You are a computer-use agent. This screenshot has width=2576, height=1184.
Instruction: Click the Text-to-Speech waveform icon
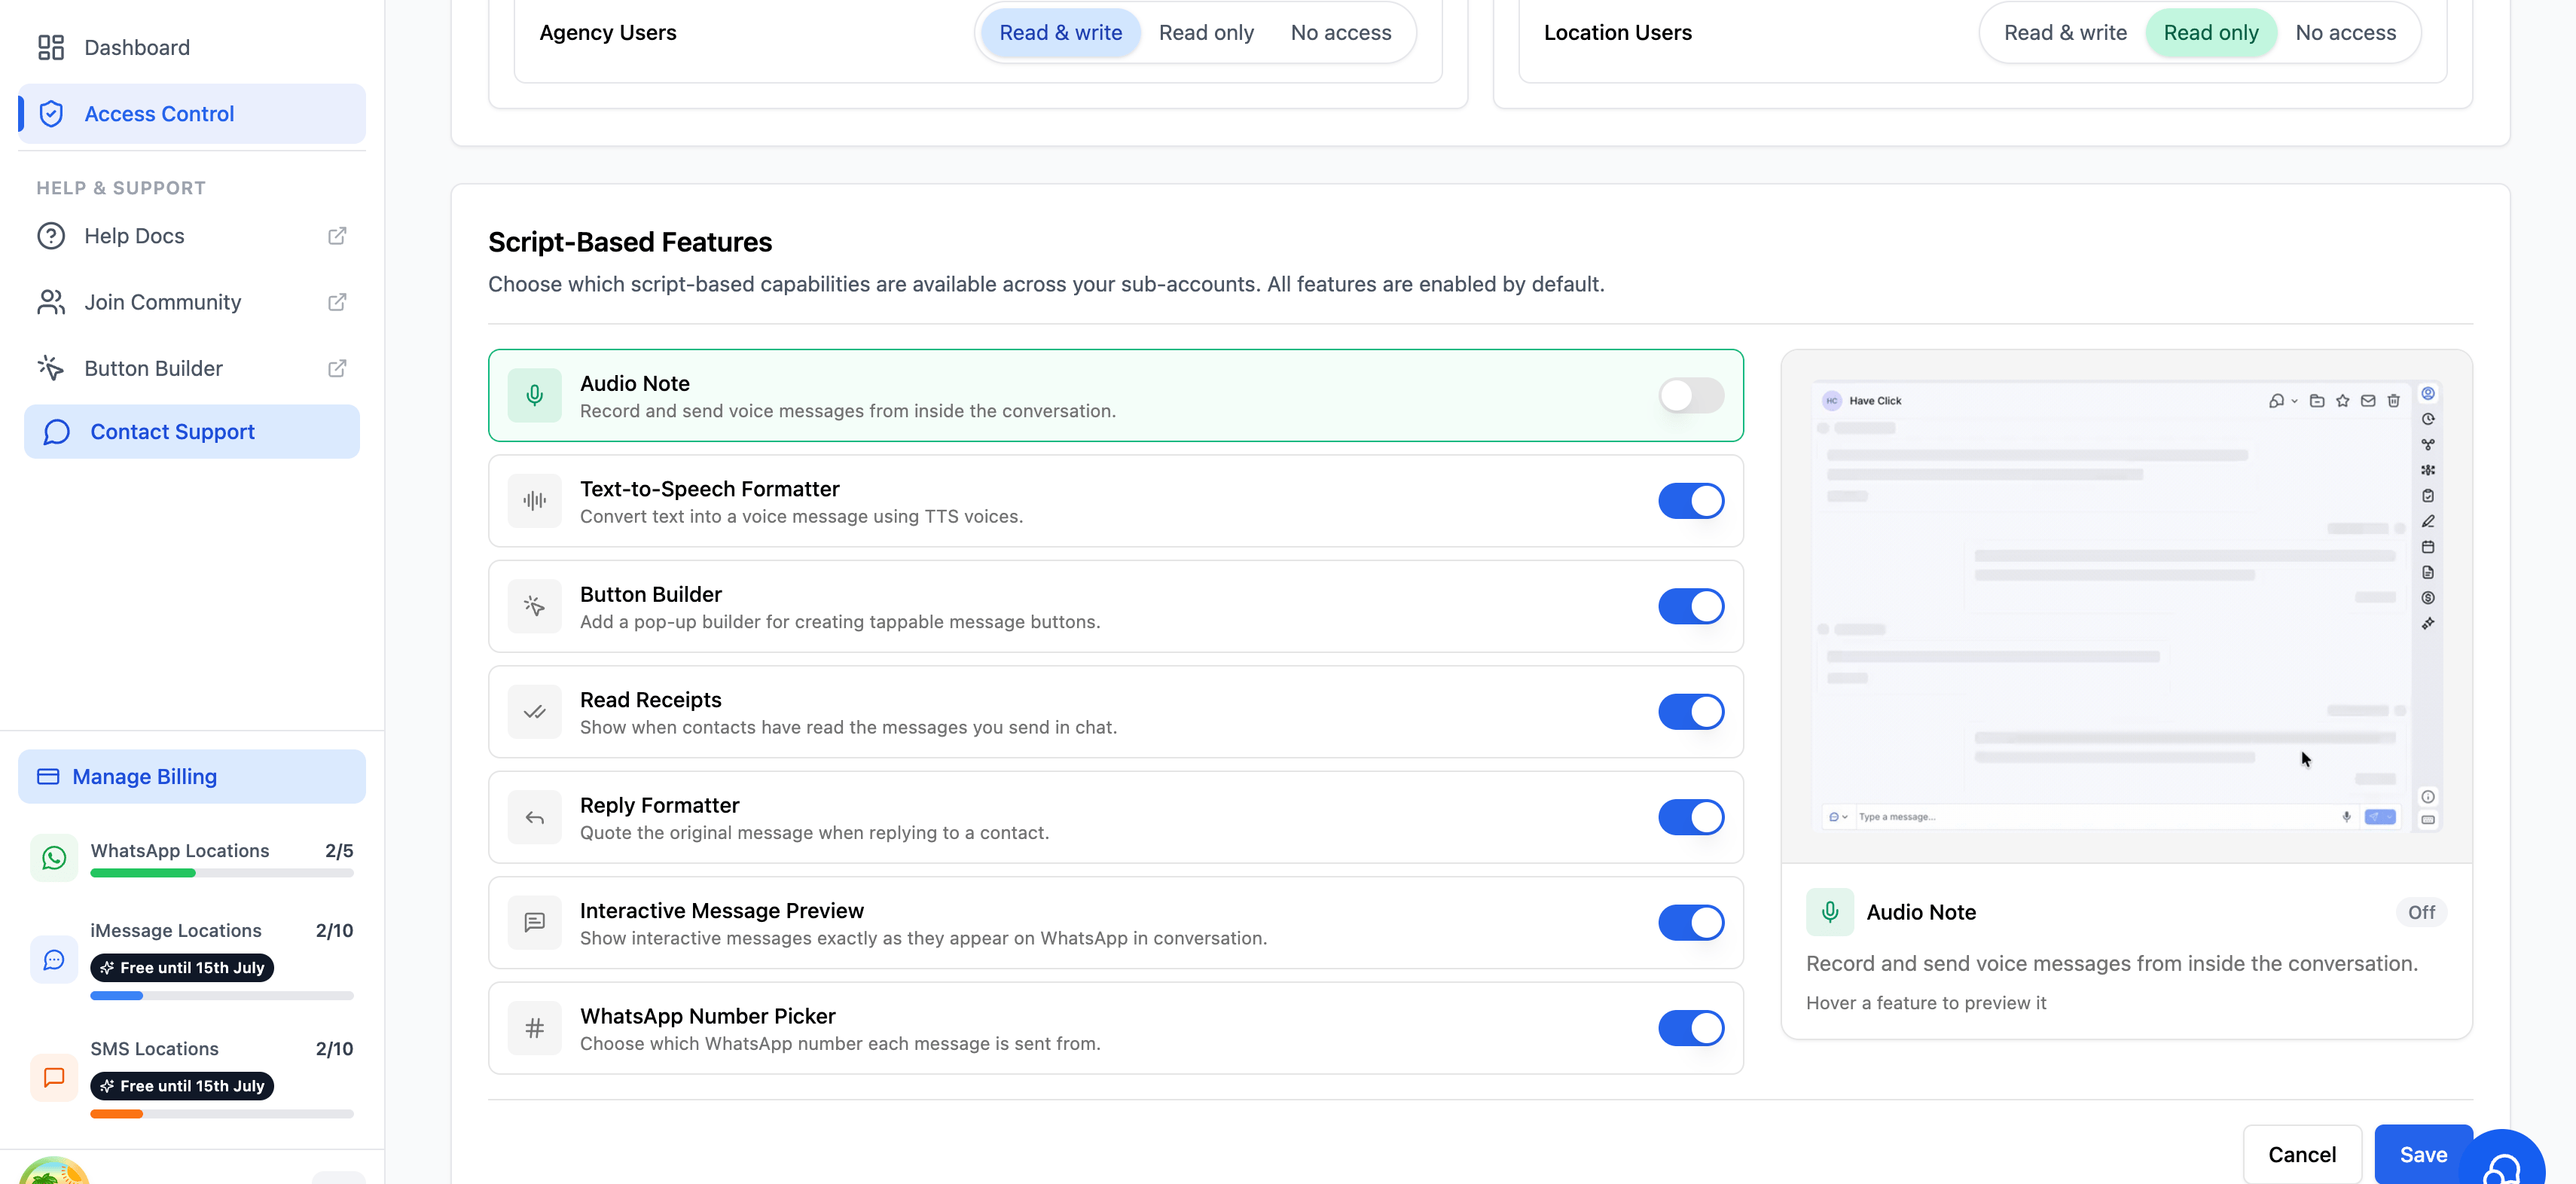coord(535,501)
